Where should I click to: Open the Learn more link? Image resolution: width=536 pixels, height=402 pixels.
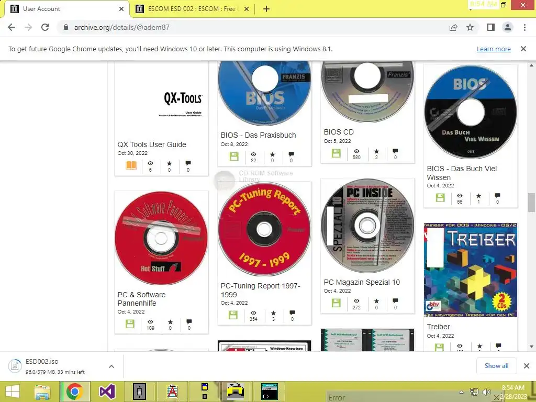coord(494,49)
